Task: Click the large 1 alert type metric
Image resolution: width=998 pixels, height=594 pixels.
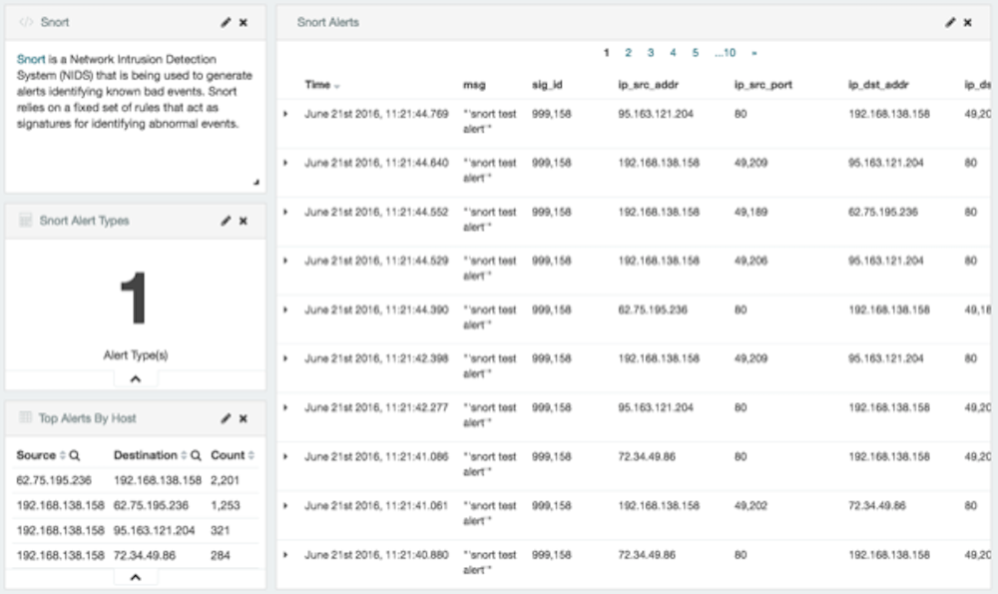Action: (135, 298)
